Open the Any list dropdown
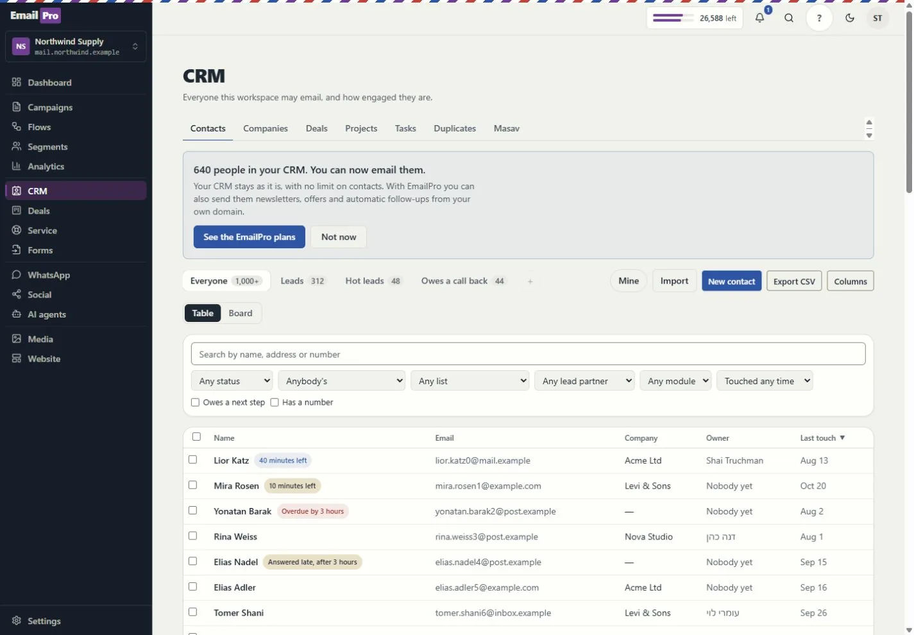Image resolution: width=914 pixels, height=635 pixels. point(470,381)
